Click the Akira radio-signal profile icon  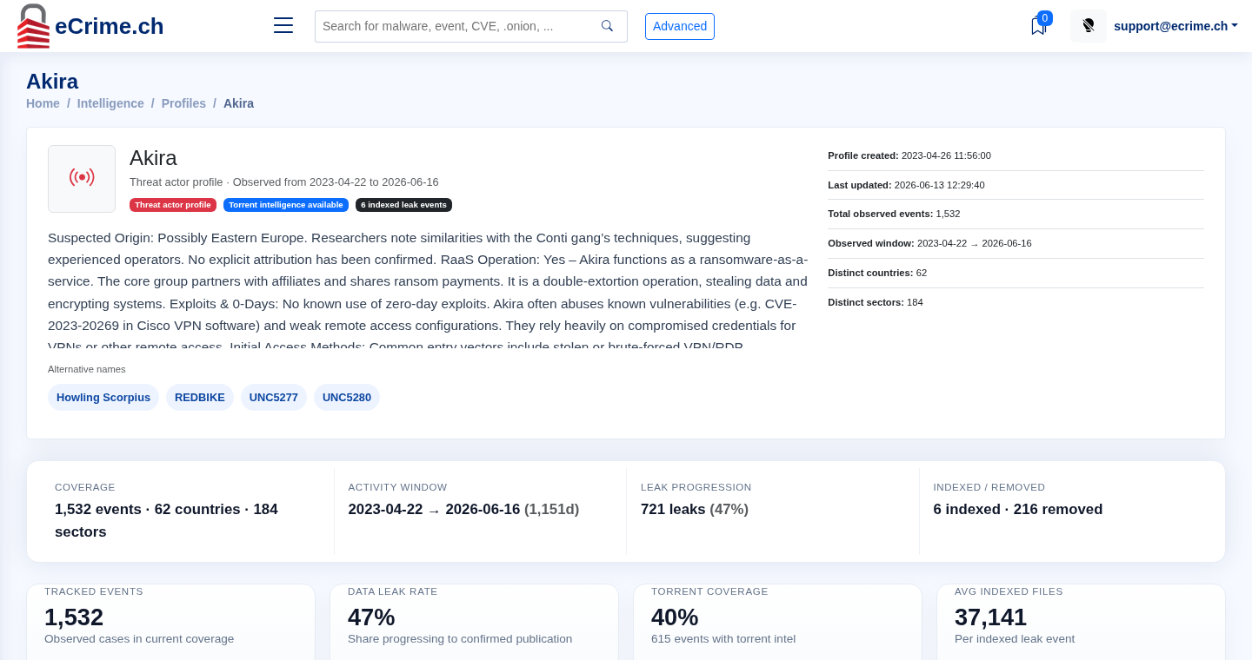82,178
